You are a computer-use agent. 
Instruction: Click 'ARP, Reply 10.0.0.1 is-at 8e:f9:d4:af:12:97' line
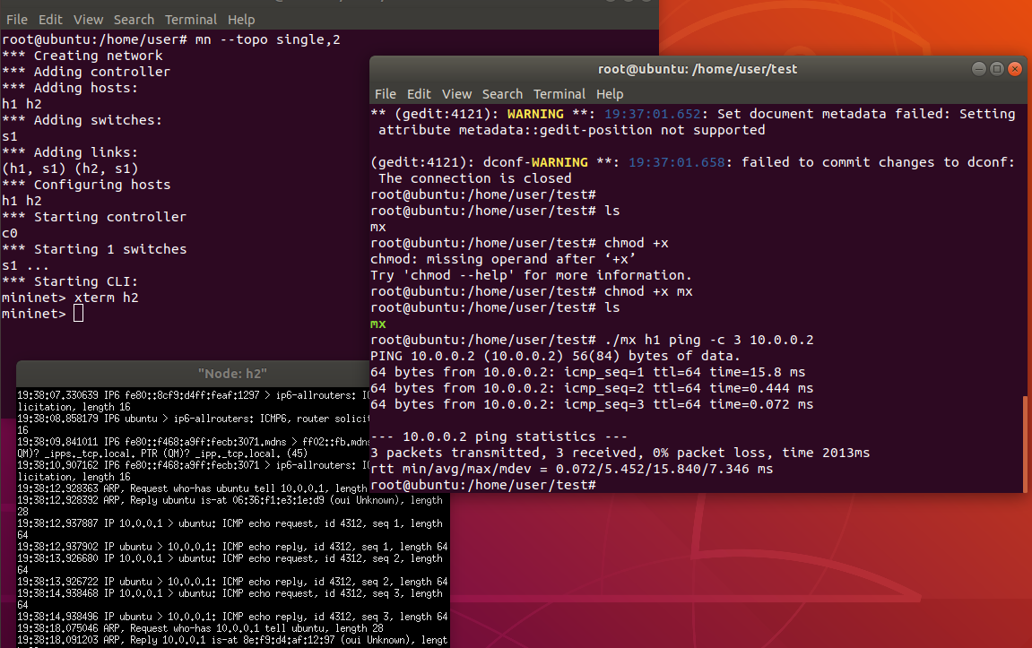(x=232, y=640)
